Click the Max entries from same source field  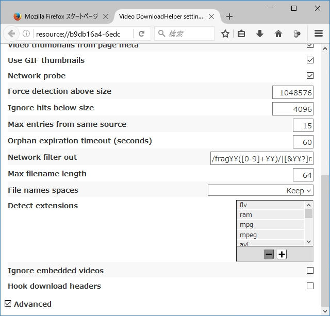pyautogui.click(x=303, y=125)
